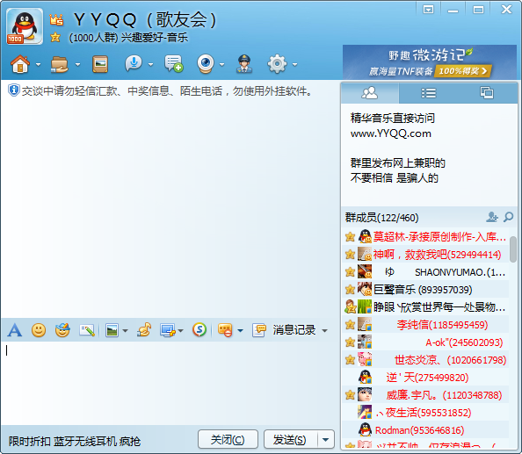Open the 限时折扣 蓝牙无线耳机 ad link
Image resolution: width=522 pixels, height=454 pixels.
[75, 442]
